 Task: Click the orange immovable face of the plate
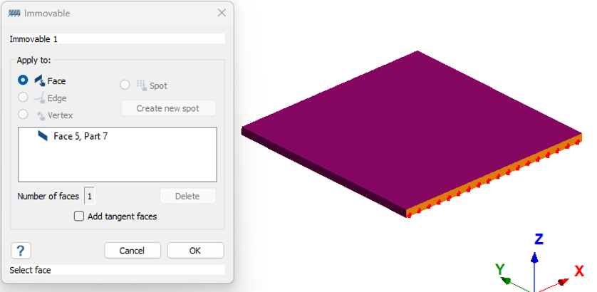coord(494,175)
